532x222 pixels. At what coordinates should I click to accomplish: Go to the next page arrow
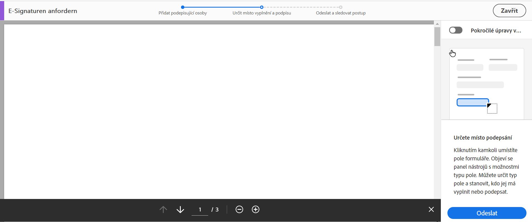(180, 210)
